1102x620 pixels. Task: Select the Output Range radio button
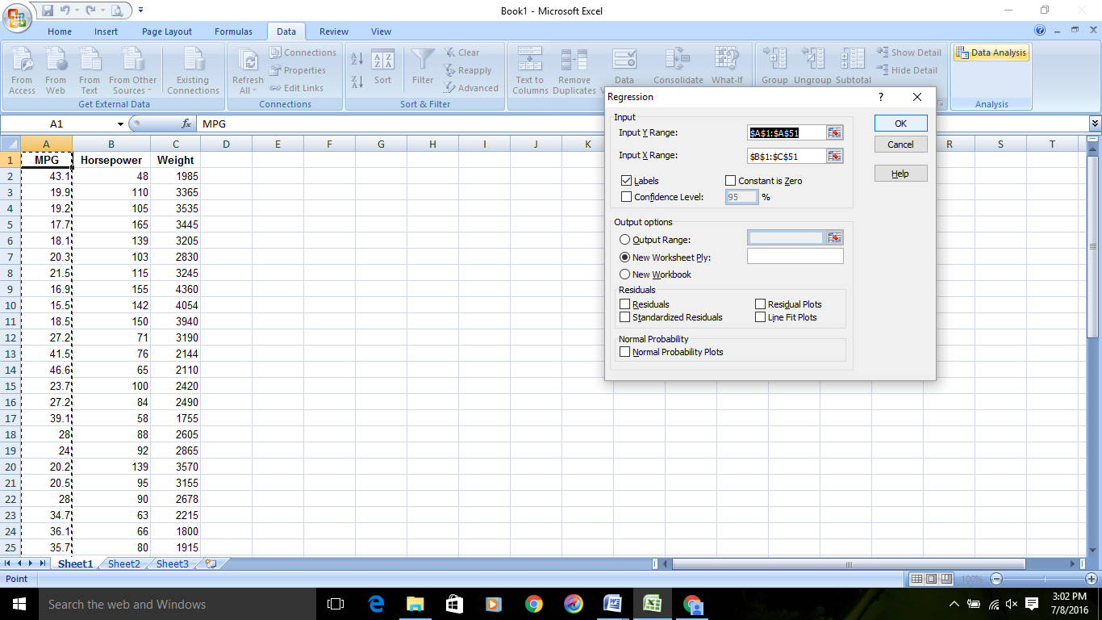click(625, 240)
